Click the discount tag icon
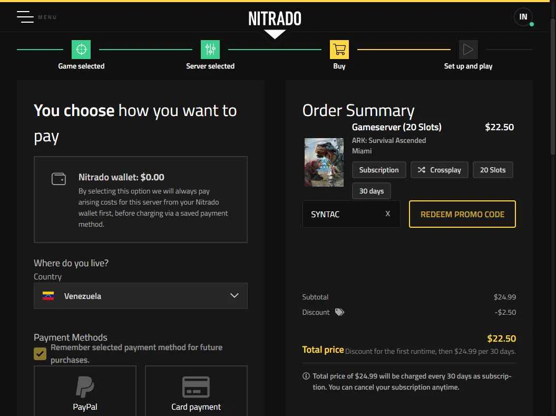Screen dimensions: 556x416 340,312
